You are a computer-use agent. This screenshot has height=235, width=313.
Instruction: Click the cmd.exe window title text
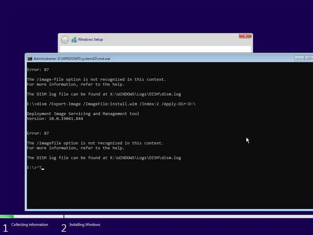72,59
